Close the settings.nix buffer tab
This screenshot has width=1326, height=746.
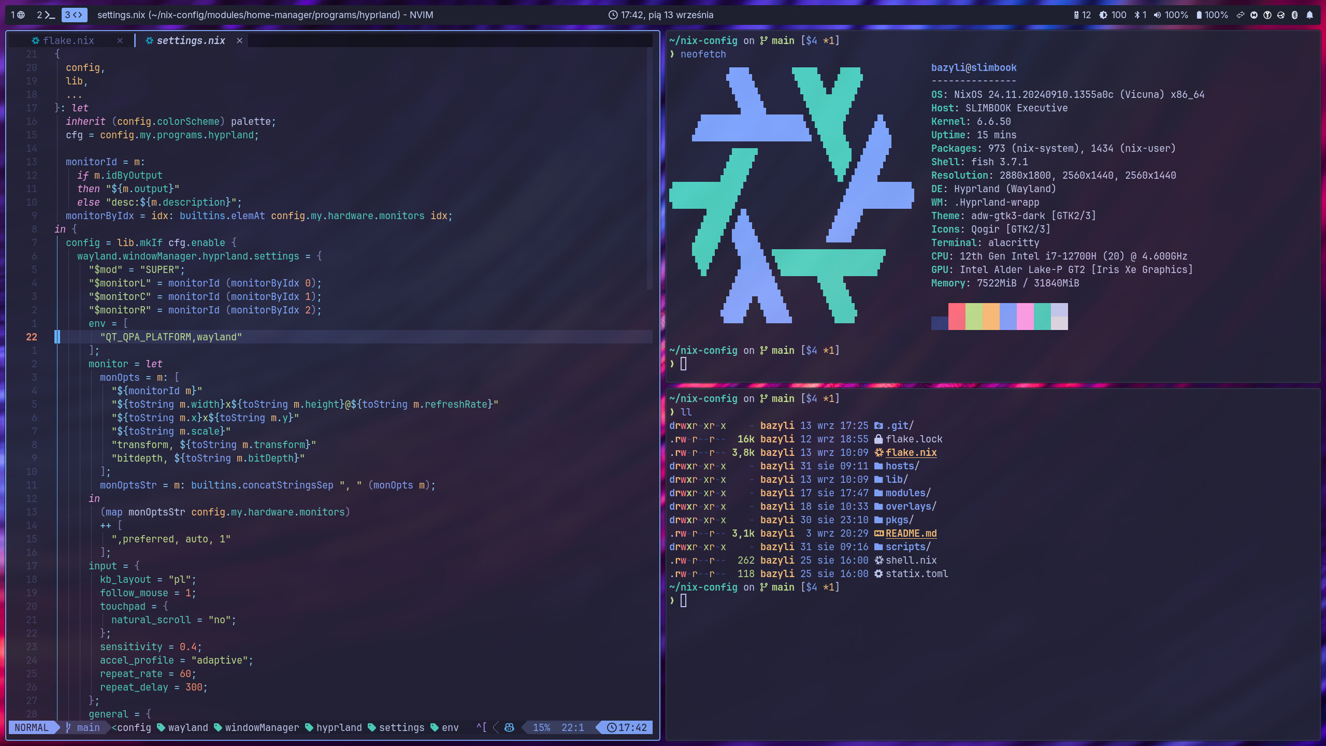click(239, 40)
